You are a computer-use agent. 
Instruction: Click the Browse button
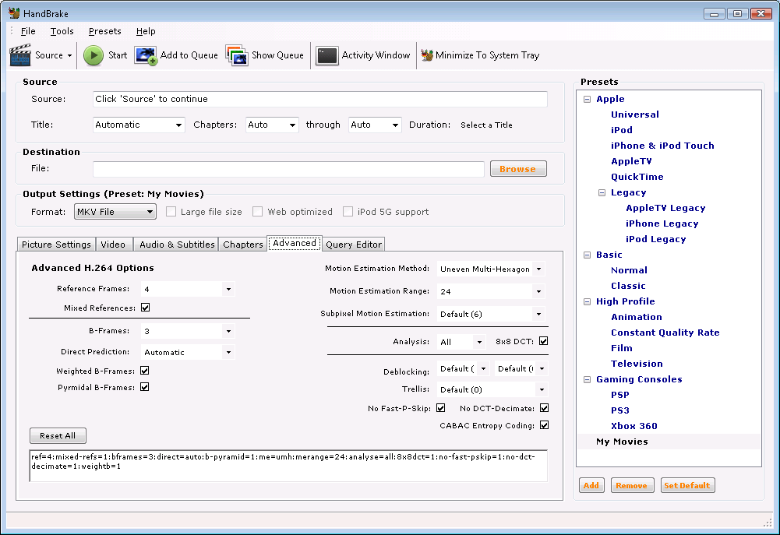tap(518, 168)
